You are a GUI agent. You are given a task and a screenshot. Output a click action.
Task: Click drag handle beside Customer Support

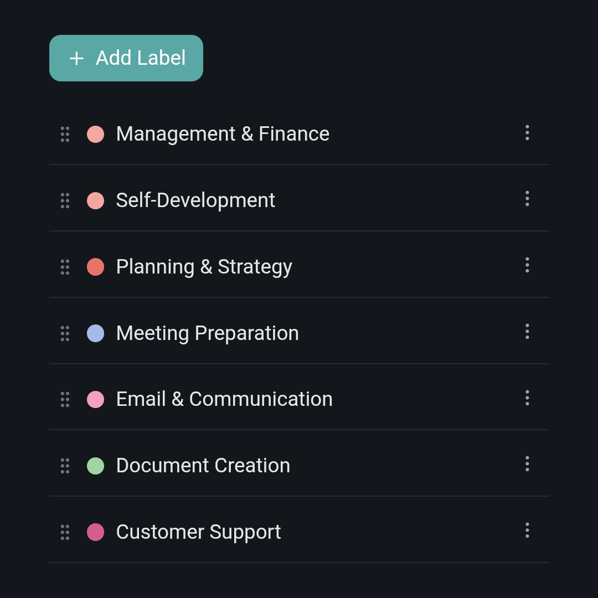click(65, 532)
